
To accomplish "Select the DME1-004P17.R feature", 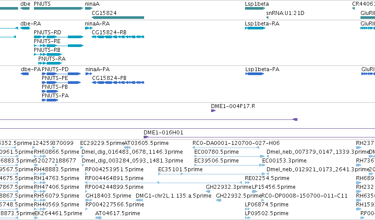I will [213, 111].
